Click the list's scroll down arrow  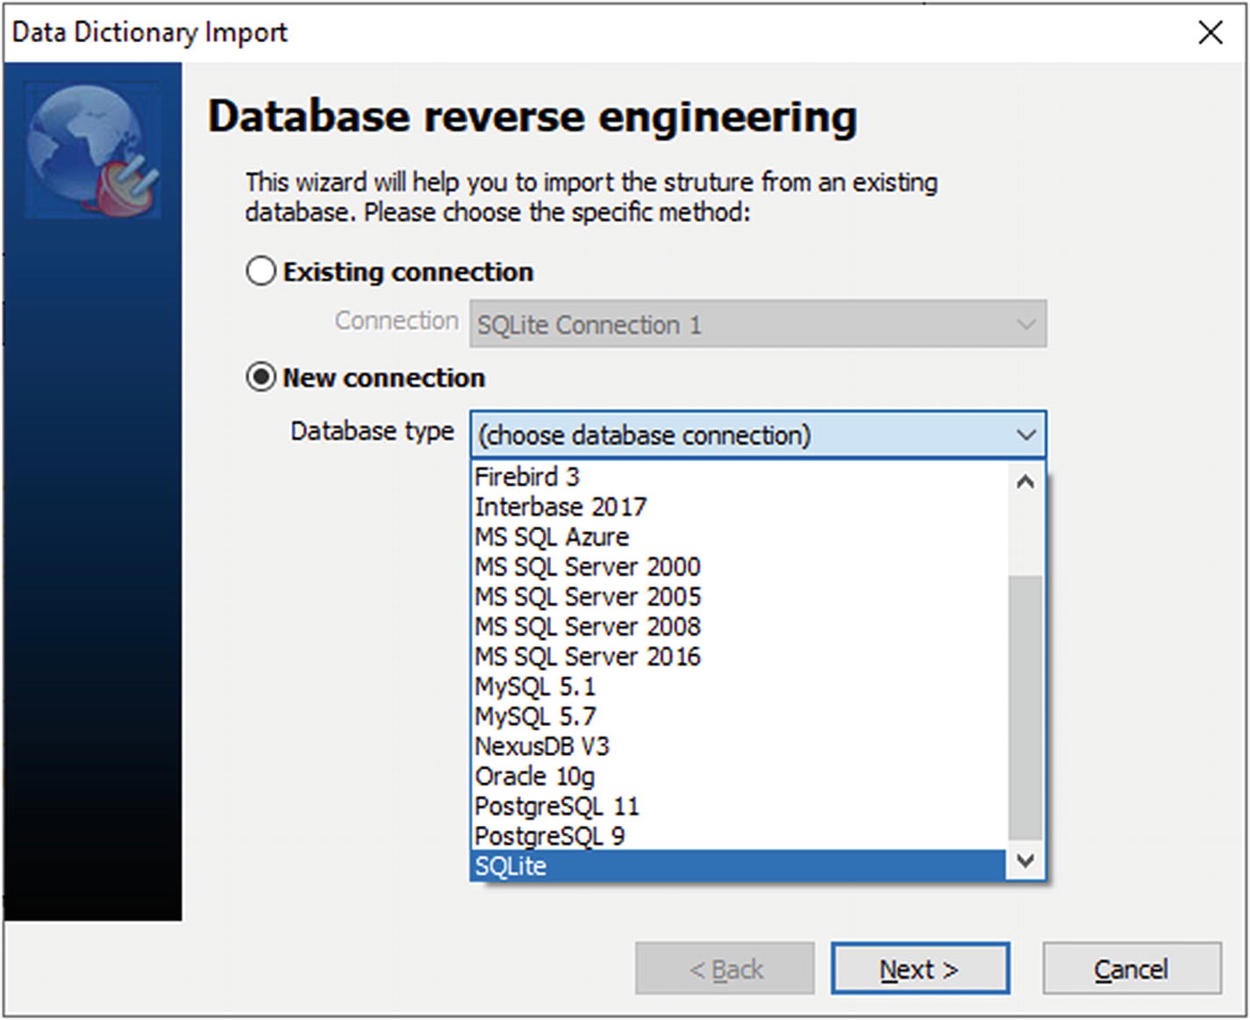point(1025,860)
